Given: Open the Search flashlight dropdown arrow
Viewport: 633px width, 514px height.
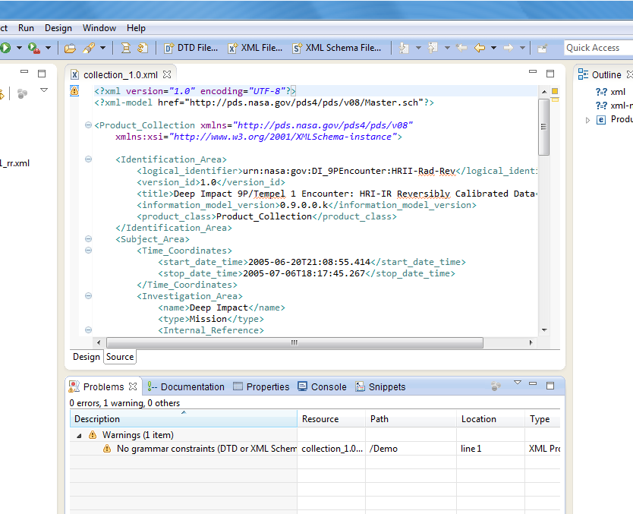Looking at the screenshot, I should point(103,48).
